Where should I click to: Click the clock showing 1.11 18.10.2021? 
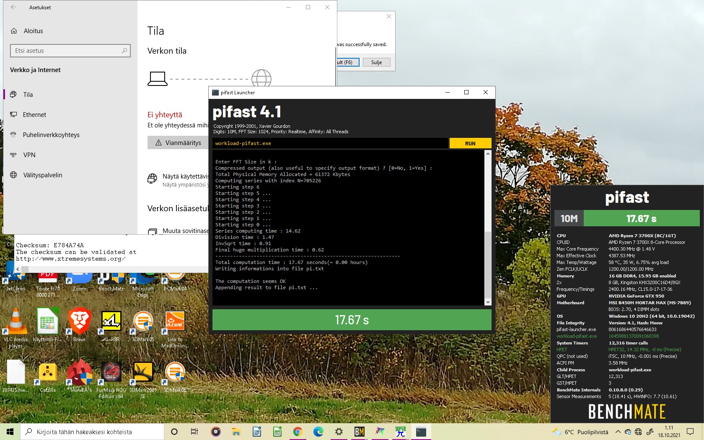[669, 432]
